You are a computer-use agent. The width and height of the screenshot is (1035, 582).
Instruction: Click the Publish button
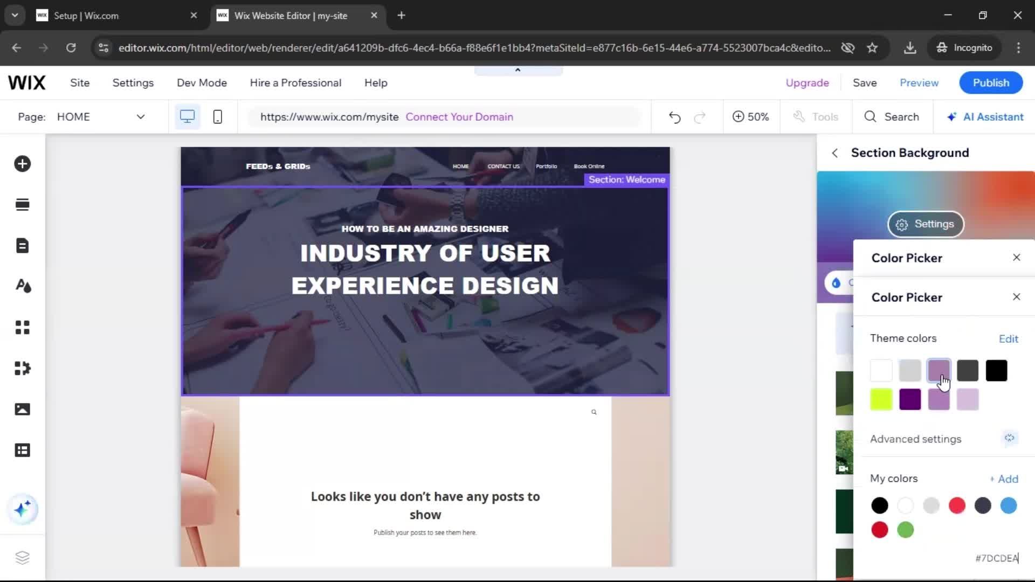[x=991, y=83]
